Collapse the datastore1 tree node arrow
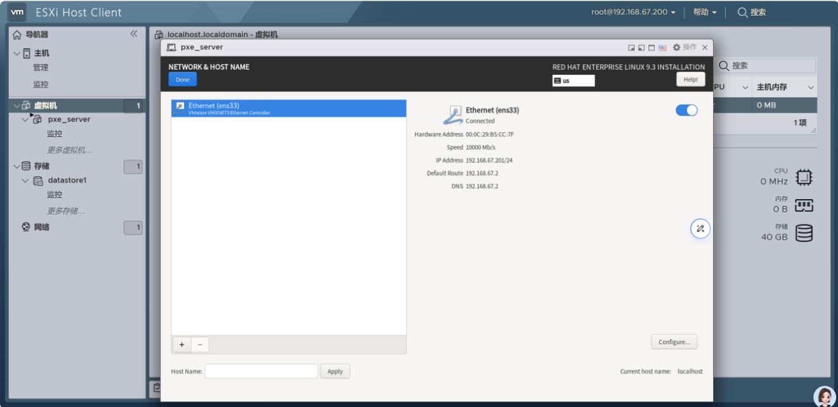The width and height of the screenshot is (838, 407). (25, 181)
